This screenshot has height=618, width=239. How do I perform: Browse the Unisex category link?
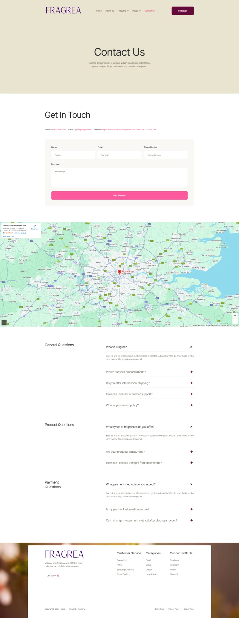point(149,570)
